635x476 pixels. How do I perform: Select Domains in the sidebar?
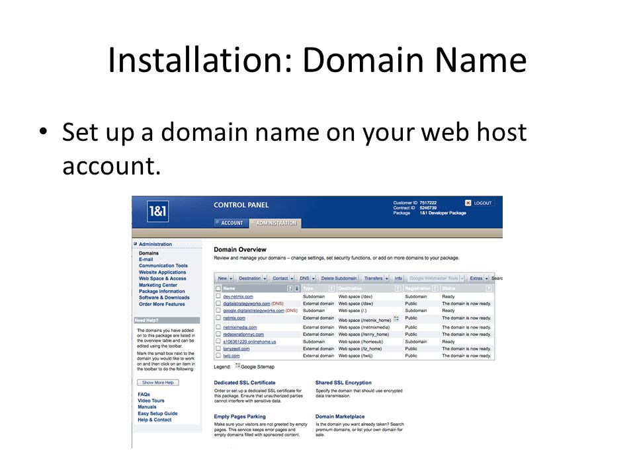click(149, 253)
